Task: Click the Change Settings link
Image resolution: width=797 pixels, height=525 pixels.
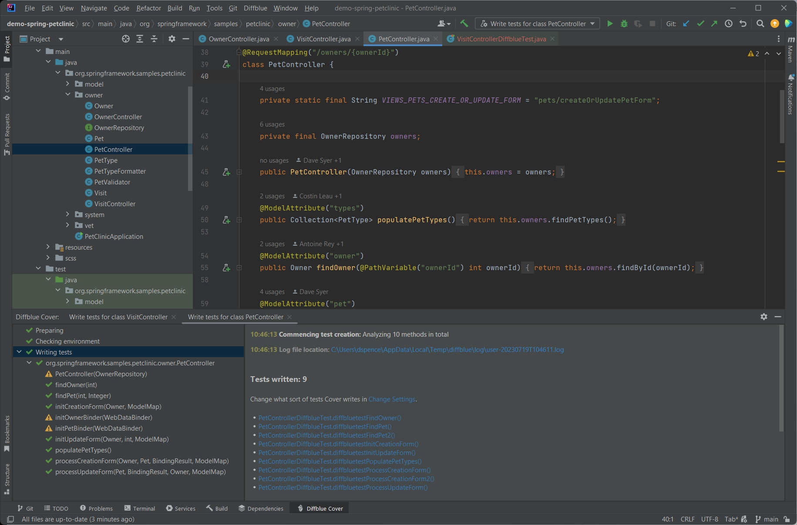Action: point(392,399)
